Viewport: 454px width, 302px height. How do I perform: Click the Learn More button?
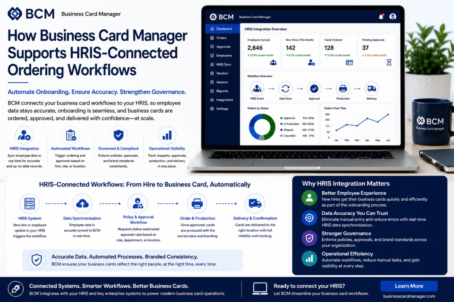[x=409, y=286]
